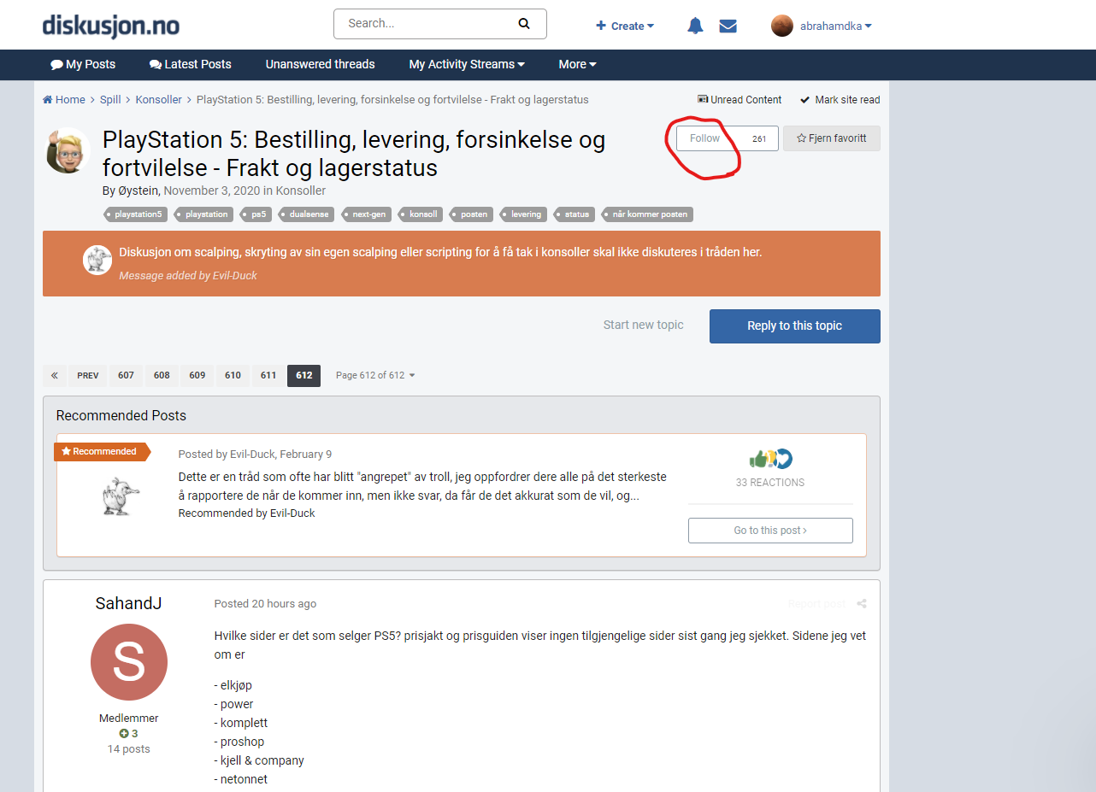
Task: Expand the Create dropdown
Action: point(625,26)
